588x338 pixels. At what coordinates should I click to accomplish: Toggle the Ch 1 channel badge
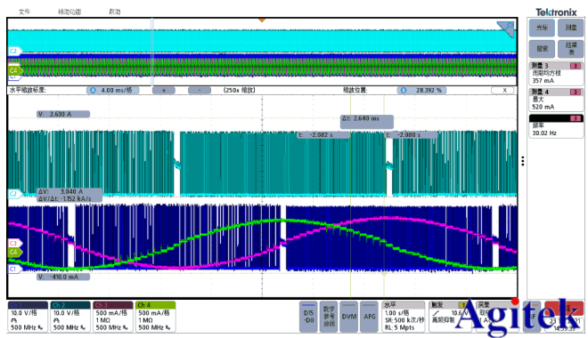click(x=28, y=317)
